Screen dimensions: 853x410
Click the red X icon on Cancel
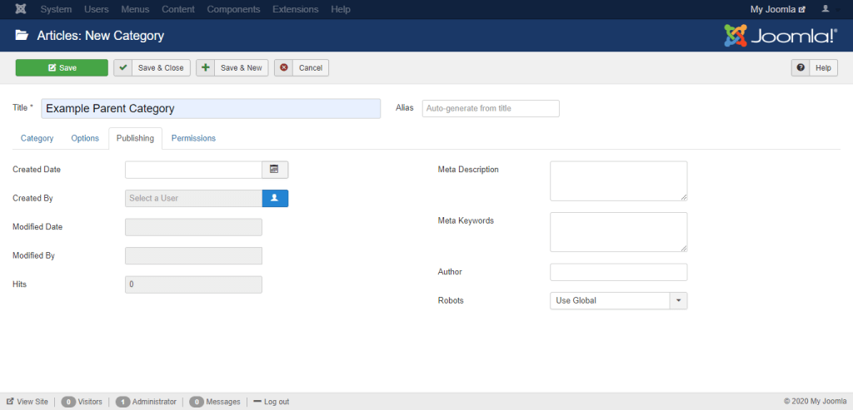tap(283, 68)
